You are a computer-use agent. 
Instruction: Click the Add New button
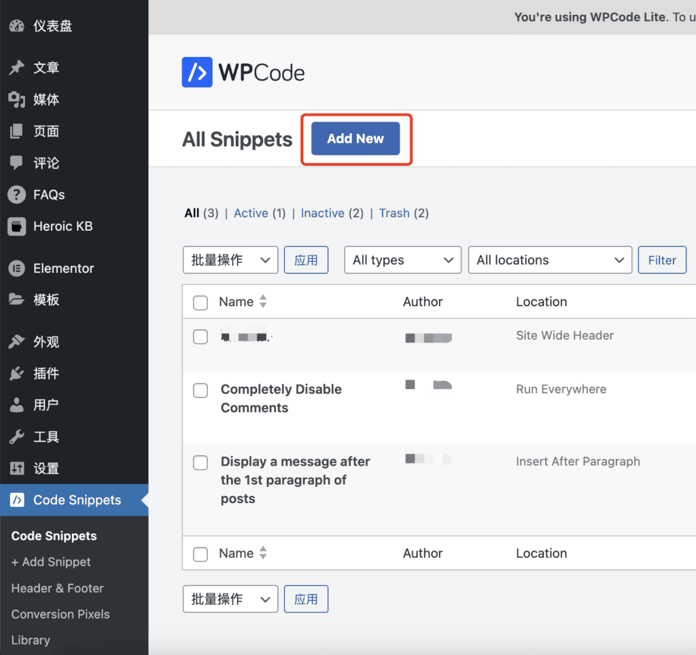click(355, 138)
